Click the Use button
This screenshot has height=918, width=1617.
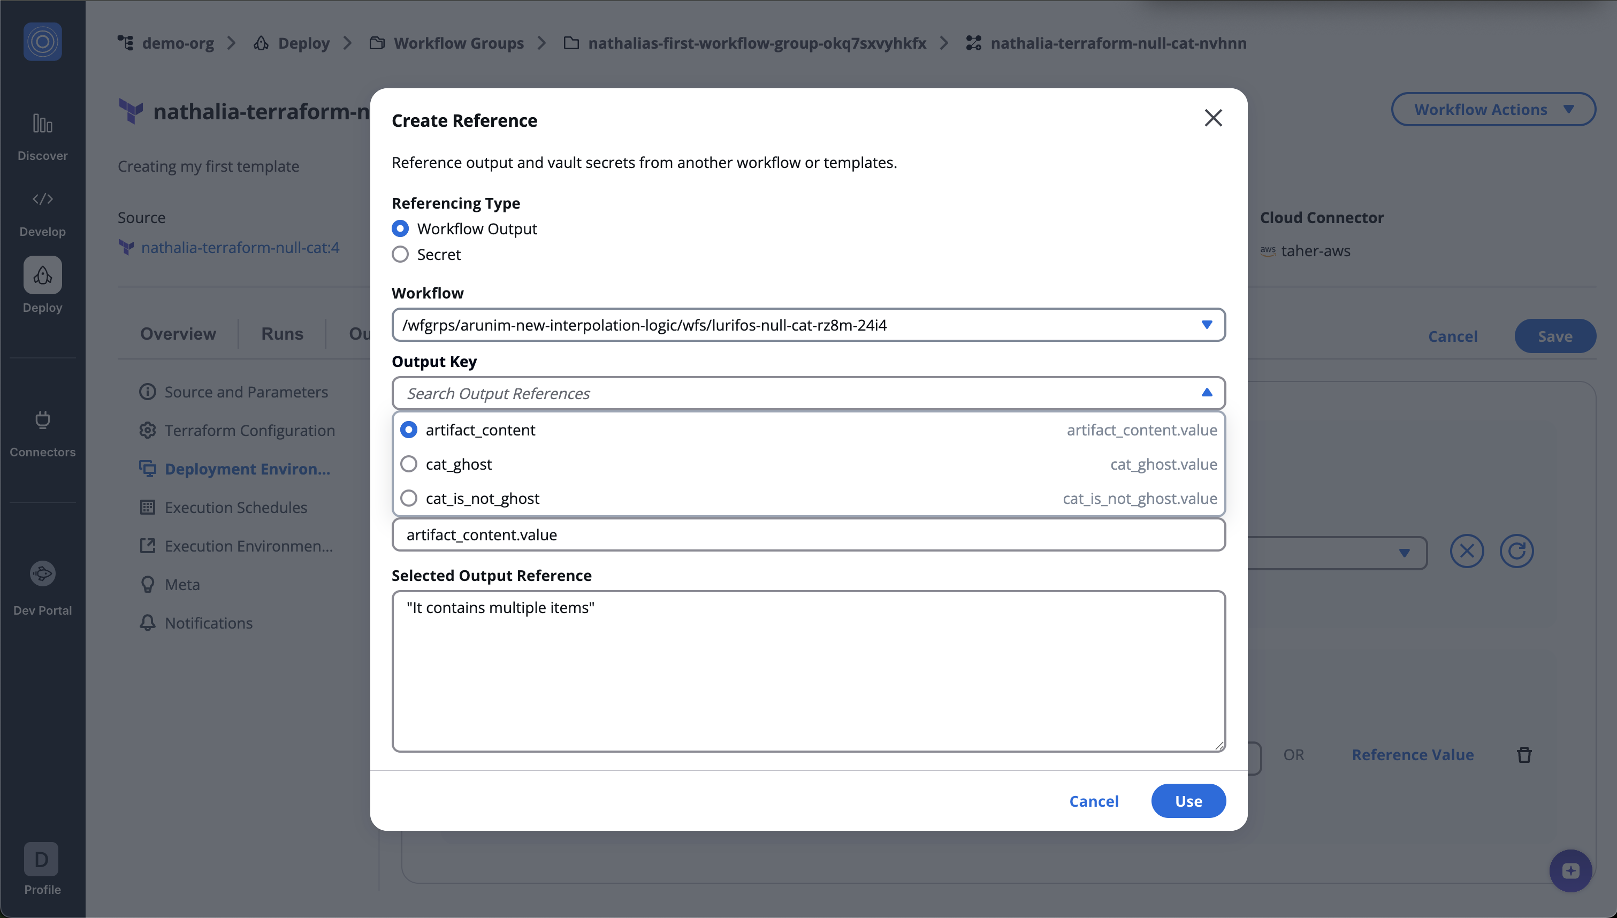(1188, 801)
